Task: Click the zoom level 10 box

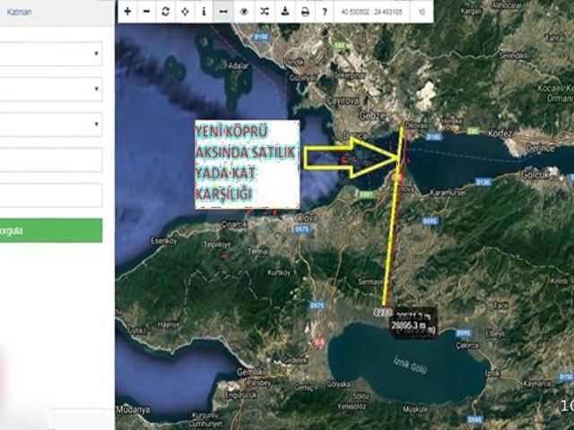Action: (421, 12)
